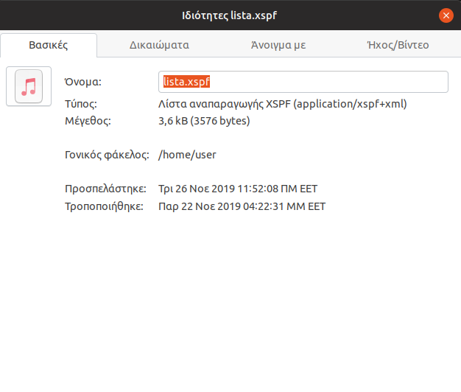Switch to the Ήχος/Βίντεο tab
The height and width of the screenshot is (392, 461).
tap(398, 45)
